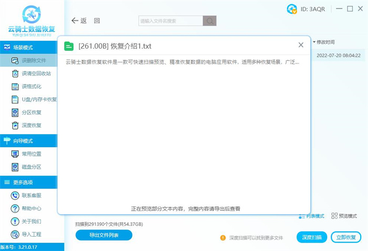The image size is (368, 251).
Task: Choose 深度恢复 mode
Action: 31,125
